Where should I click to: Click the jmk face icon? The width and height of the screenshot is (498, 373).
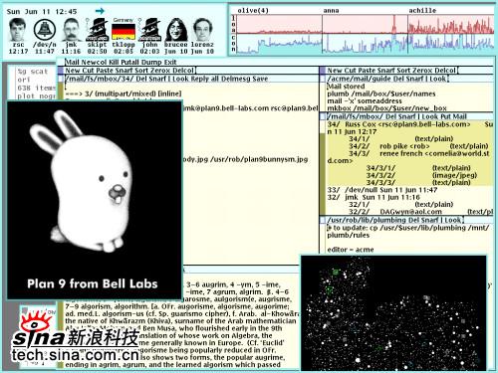pos(71,30)
